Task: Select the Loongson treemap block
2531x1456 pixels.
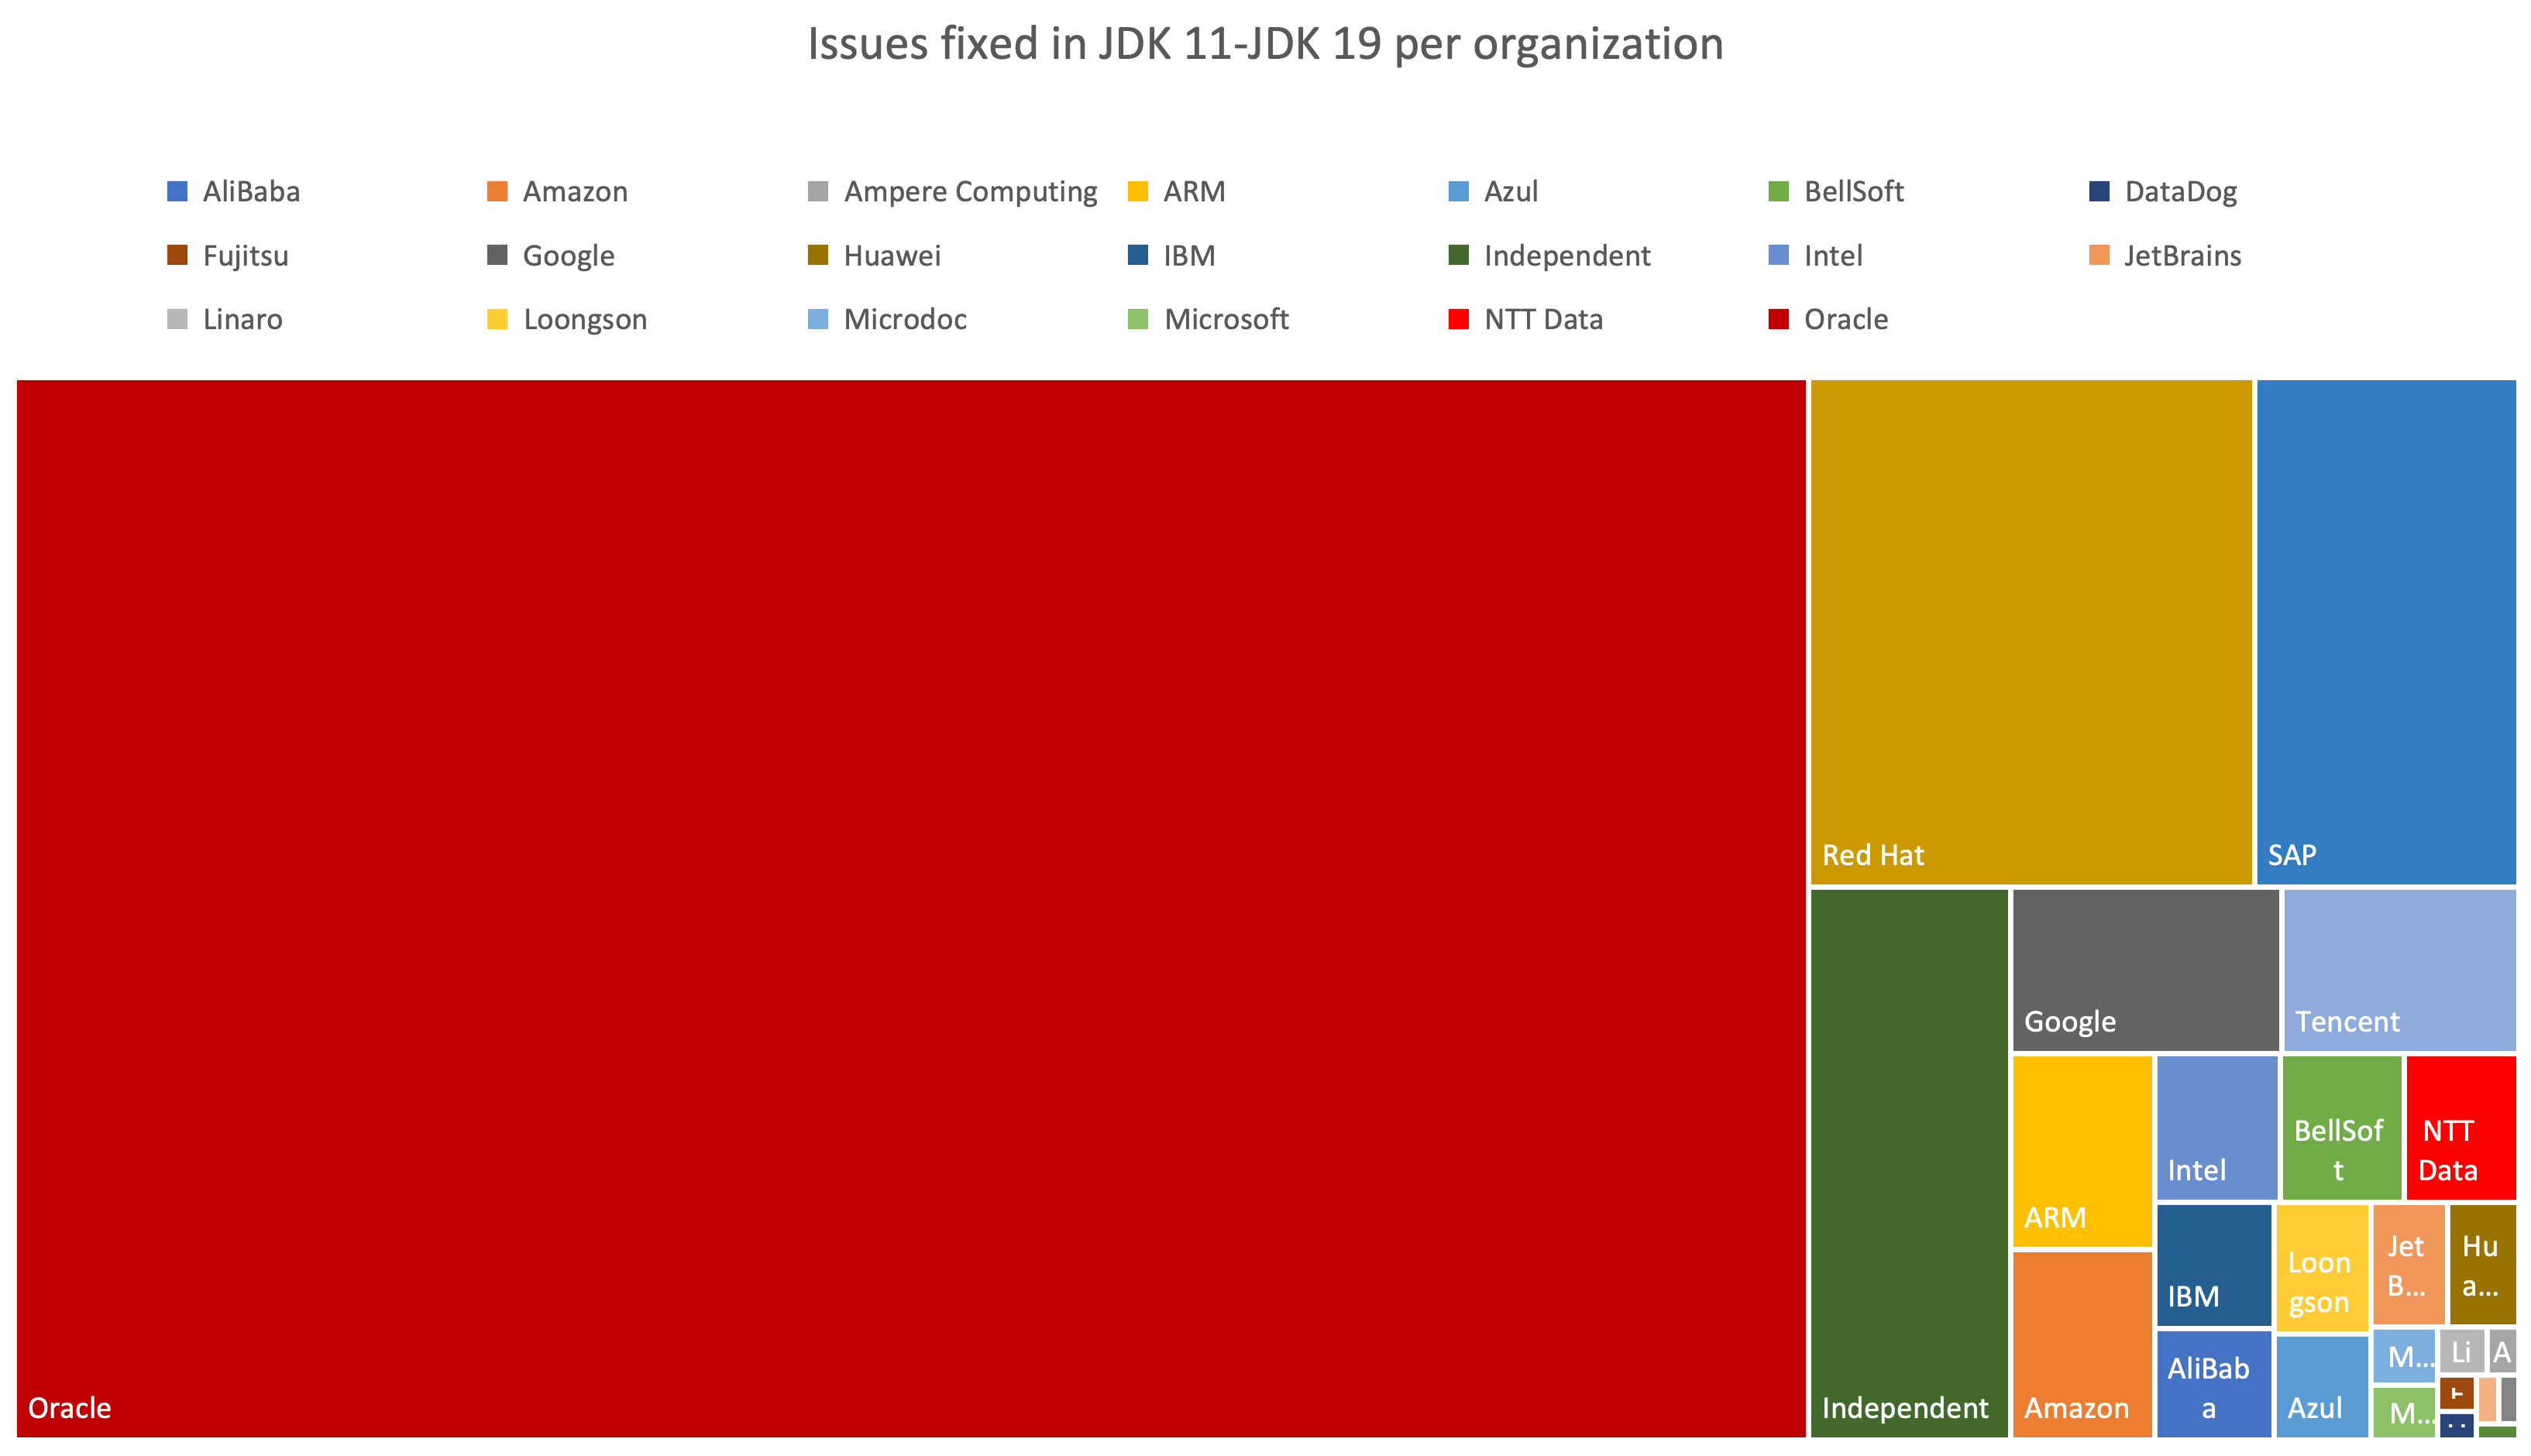Action: pyautogui.click(x=2322, y=1268)
